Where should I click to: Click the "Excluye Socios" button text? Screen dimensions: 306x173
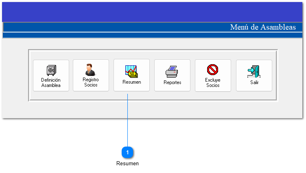(x=212, y=83)
